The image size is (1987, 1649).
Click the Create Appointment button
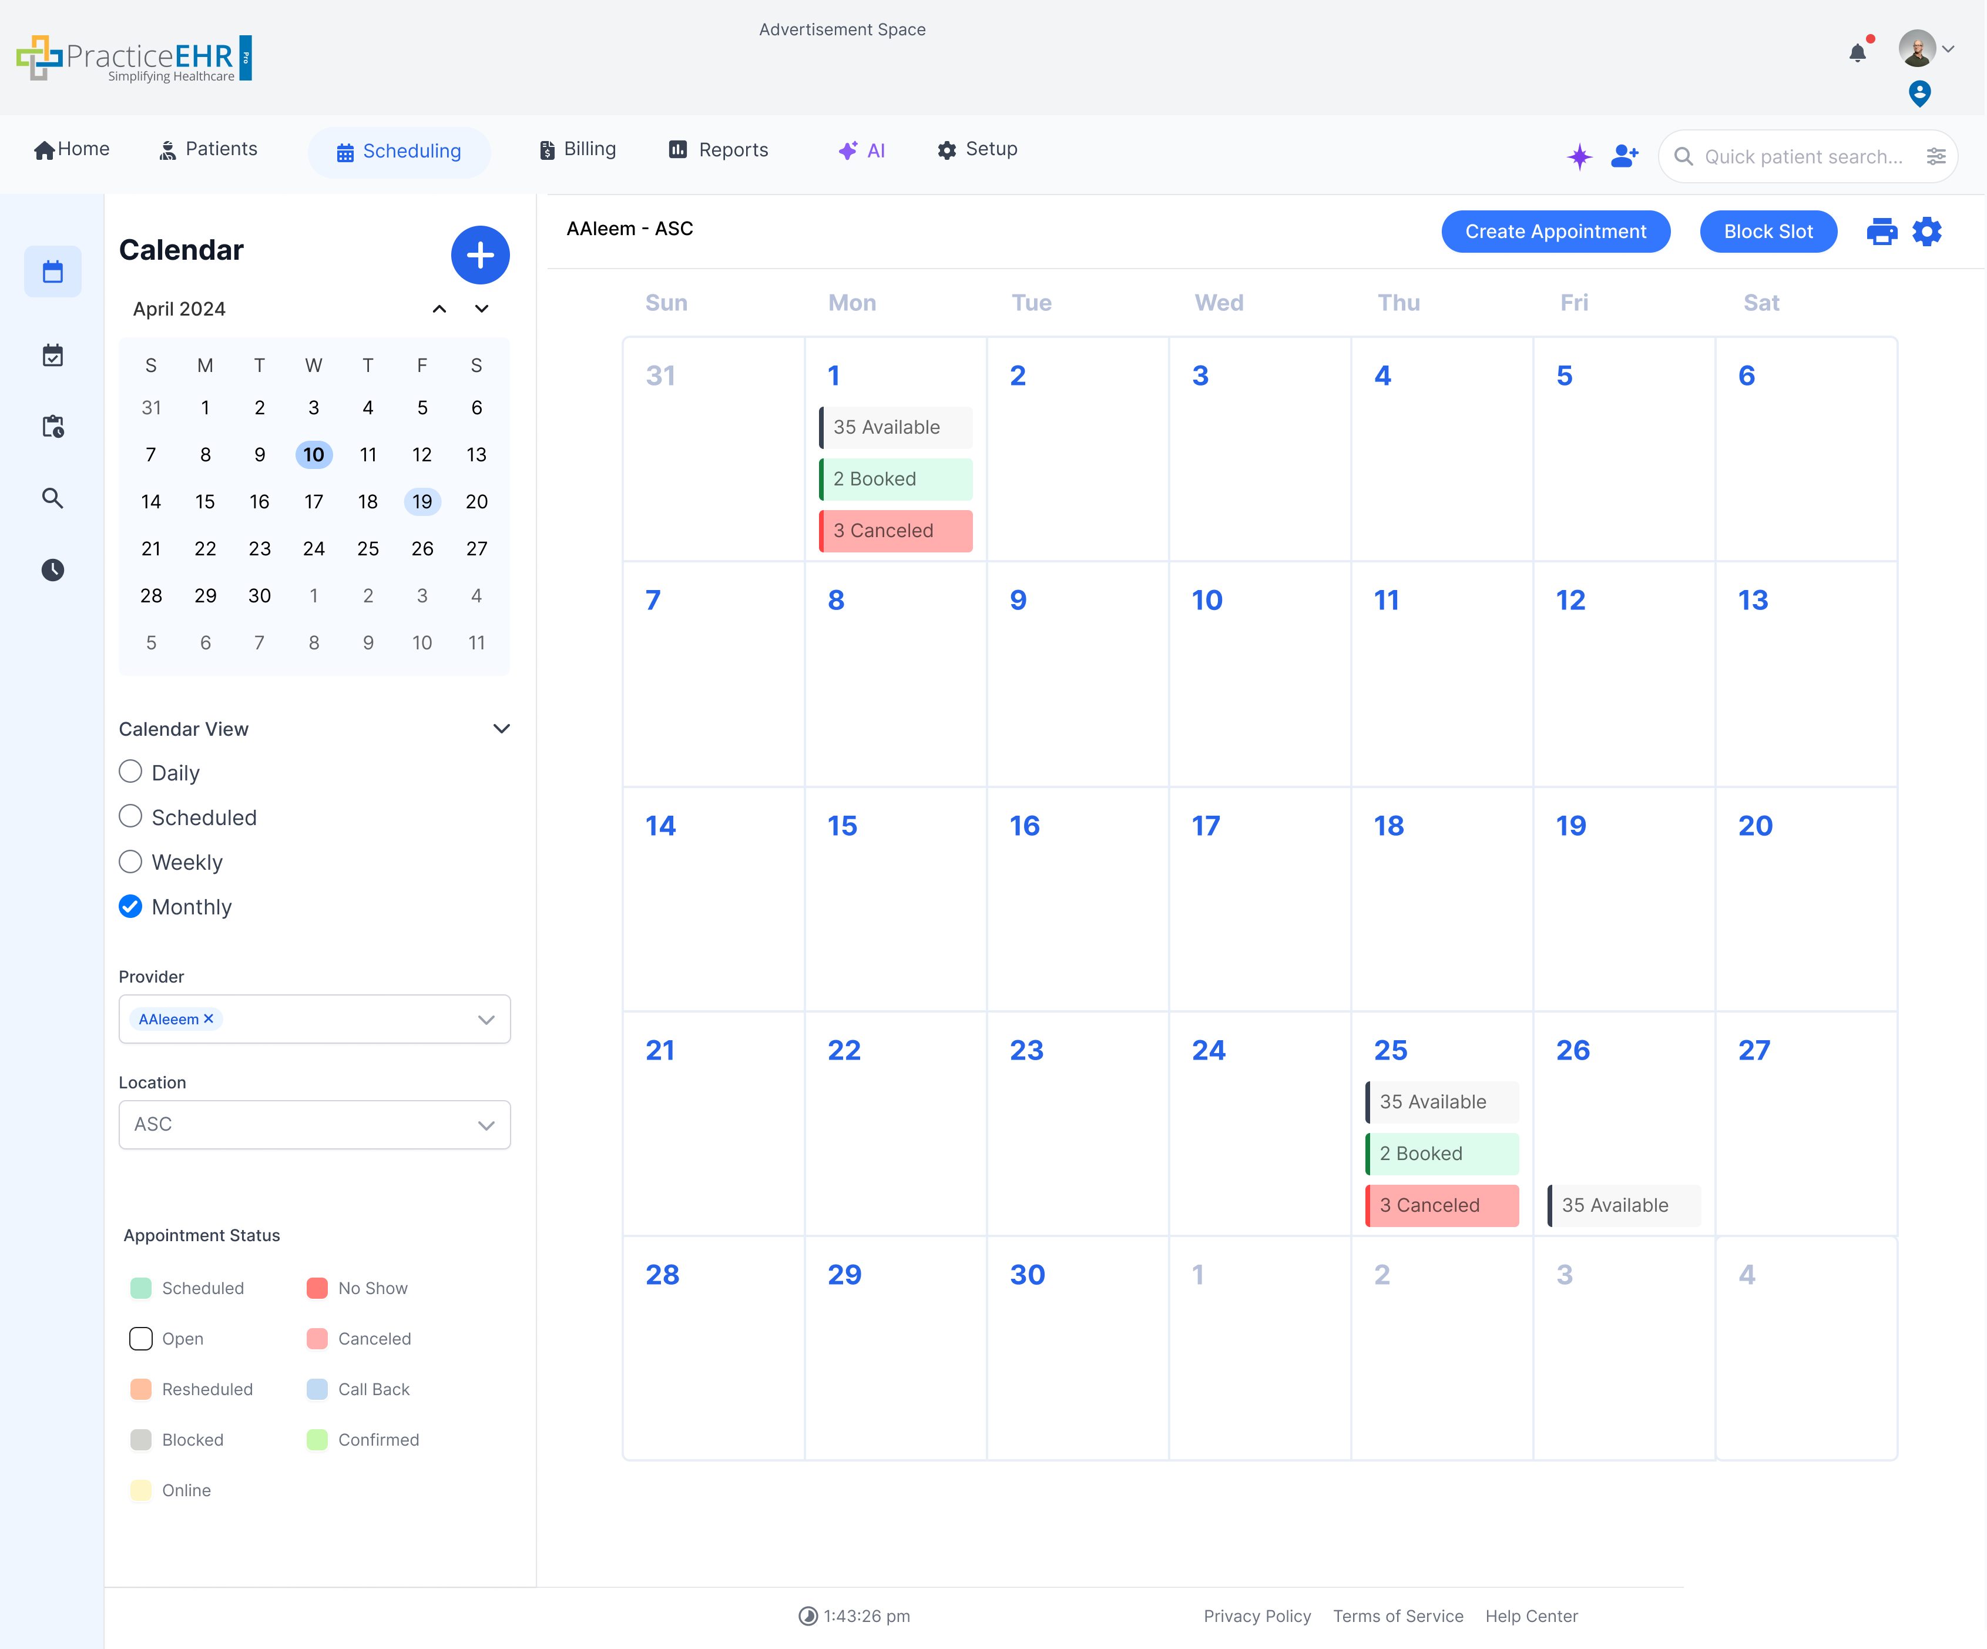coord(1555,232)
